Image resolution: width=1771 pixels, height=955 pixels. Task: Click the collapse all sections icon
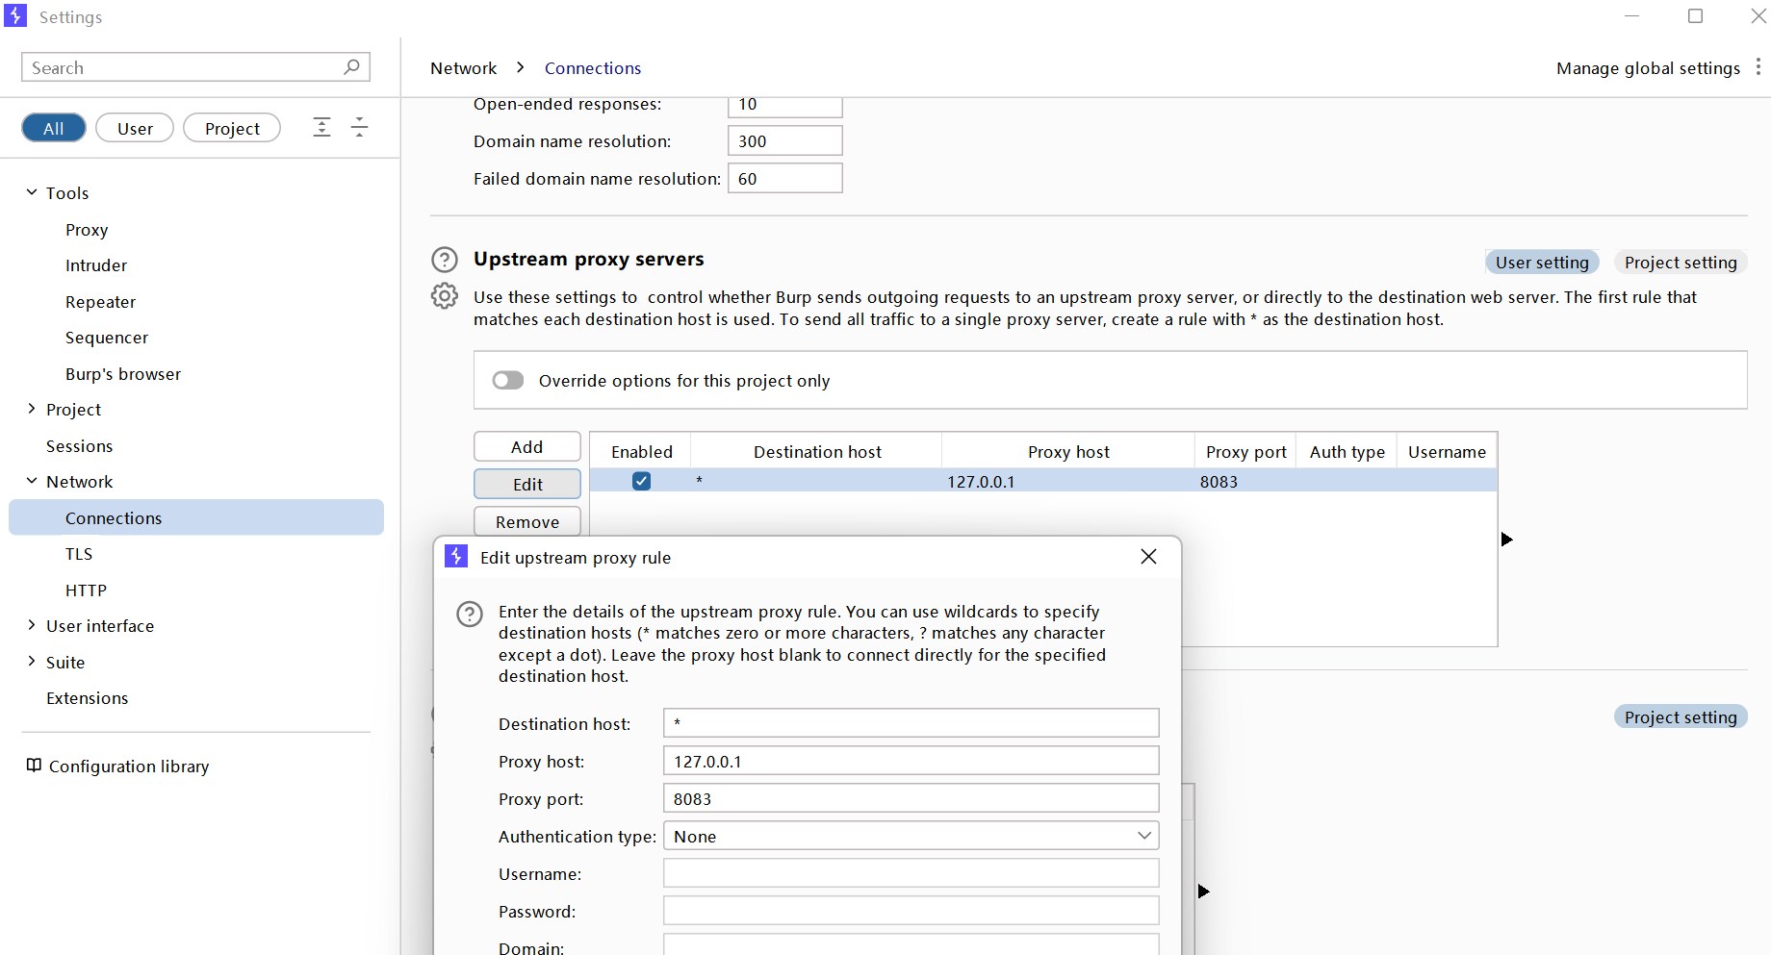pos(359,127)
